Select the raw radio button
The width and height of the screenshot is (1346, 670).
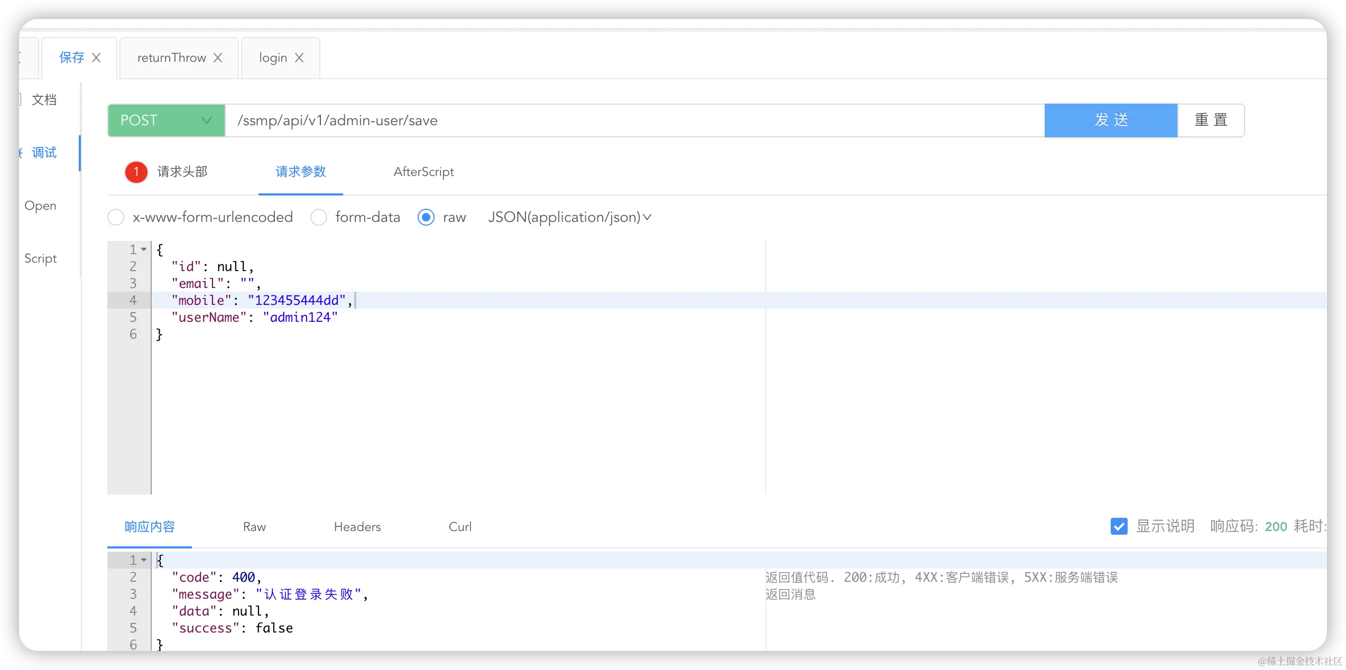pos(426,217)
